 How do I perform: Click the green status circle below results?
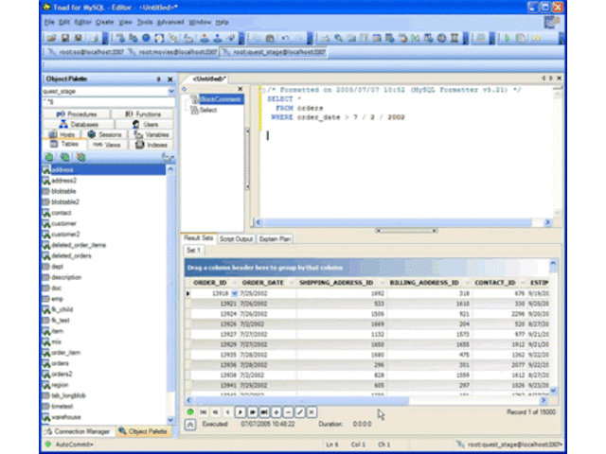coord(189,412)
